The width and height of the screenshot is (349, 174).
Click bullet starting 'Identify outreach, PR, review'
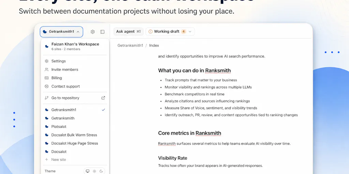231,115
